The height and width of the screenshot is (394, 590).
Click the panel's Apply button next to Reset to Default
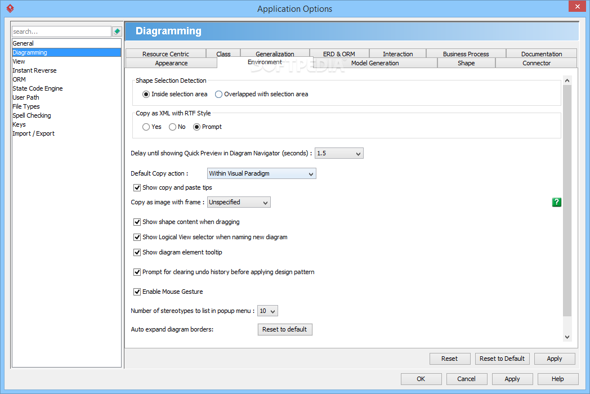coord(555,359)
